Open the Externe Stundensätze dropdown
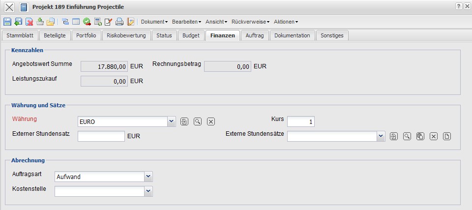 coord(381,136)
